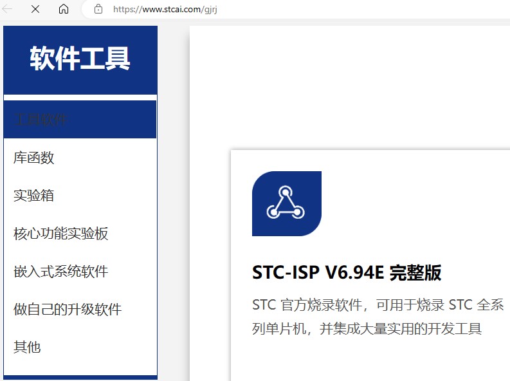Open the STC-ISP V6.94E 完整版 title link
This screenshot has height=381, width=510.
347,272
